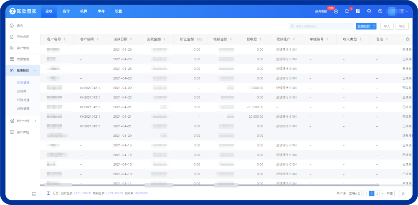Switch to the 应付 top tab

66,11
